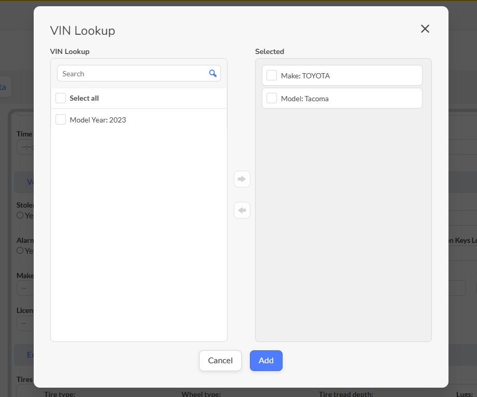Screen dimensions: 477x397
Task: Click the Tires field at the bottom left
Action: pyautogui.click(x=25, y=390)
